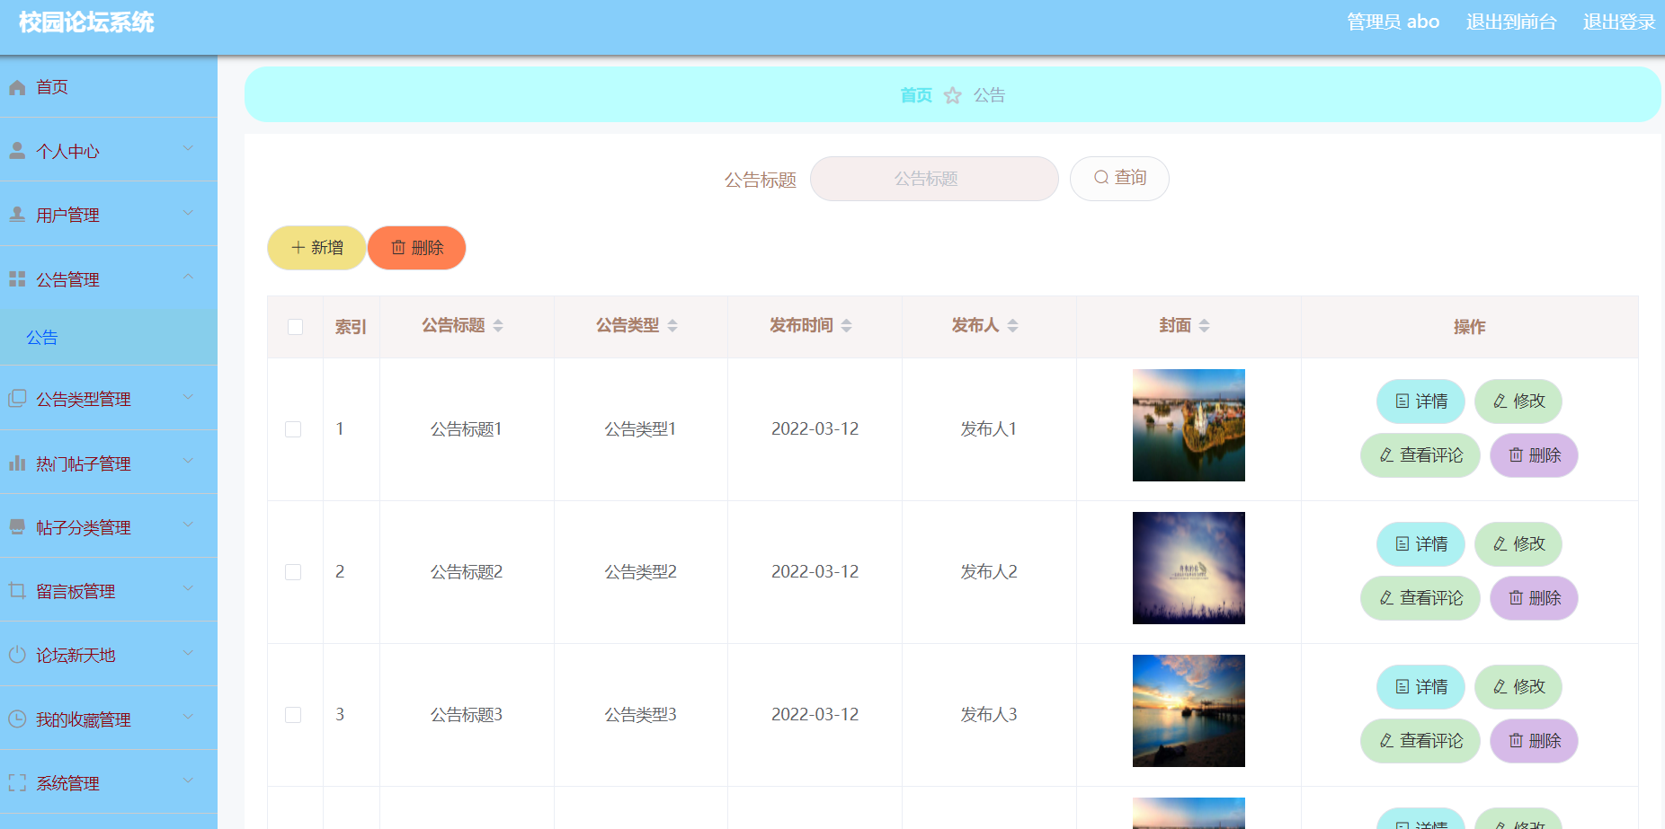
Task: Click 首页 breadcrumb link
Action: click(916, 95)
